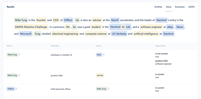This screenshot has width=201, height=99.
Task: Click the Mike Tung entity chip in adviser row
Action: [12, 75]
